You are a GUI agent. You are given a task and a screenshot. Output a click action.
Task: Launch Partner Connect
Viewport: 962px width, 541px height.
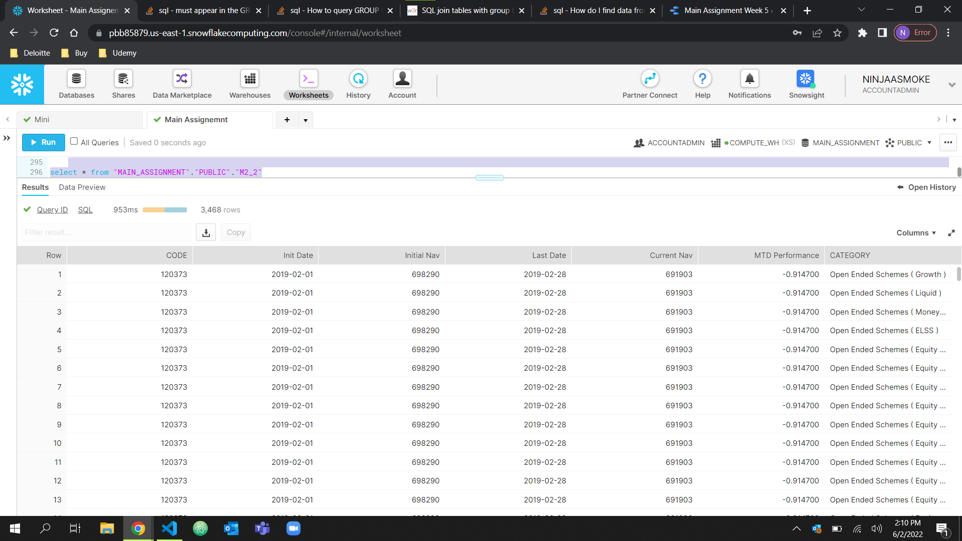[649, 84]
